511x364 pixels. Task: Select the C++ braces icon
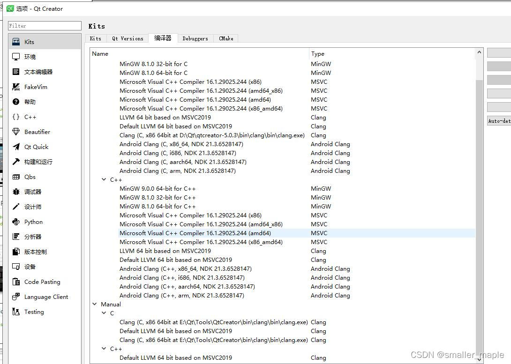click(16, 117)
